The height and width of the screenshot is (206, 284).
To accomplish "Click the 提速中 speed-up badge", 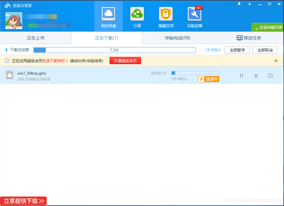I will (x=209, y=79).
